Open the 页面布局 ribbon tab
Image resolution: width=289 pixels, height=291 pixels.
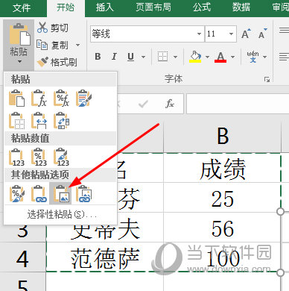pos(153,7)
